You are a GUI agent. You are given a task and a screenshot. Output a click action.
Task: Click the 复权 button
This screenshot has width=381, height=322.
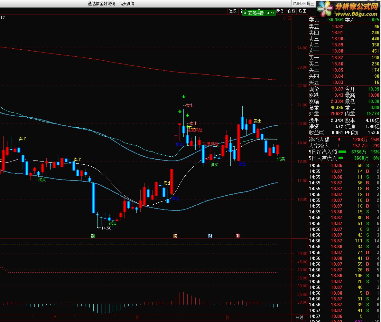point(233,11)
